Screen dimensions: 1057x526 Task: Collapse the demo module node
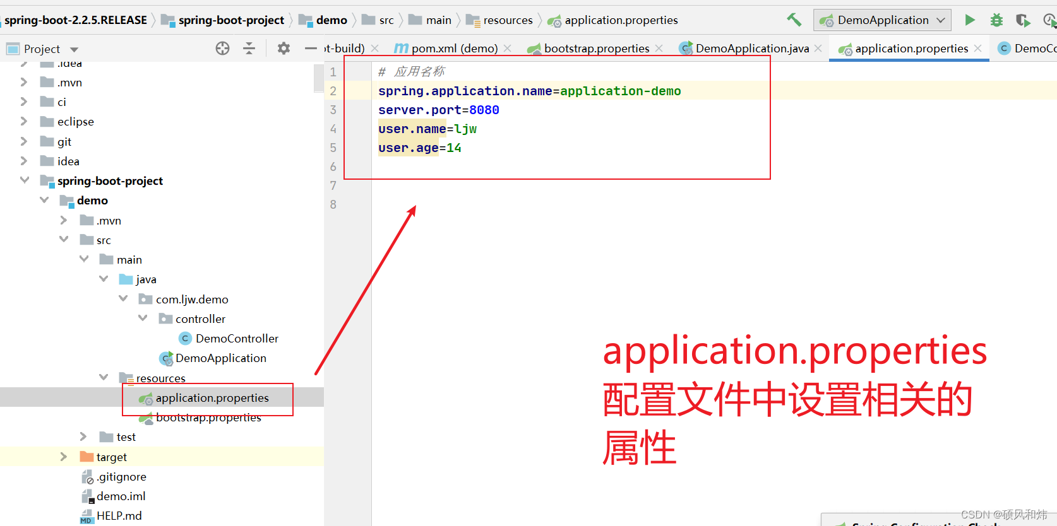click(x=44, y=200)
